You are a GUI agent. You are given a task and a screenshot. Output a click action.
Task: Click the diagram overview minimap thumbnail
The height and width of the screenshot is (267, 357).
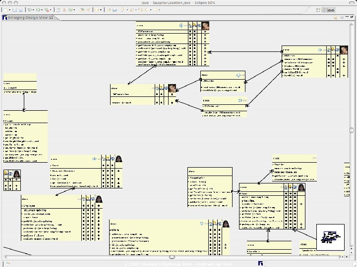[x=330, y=237]
